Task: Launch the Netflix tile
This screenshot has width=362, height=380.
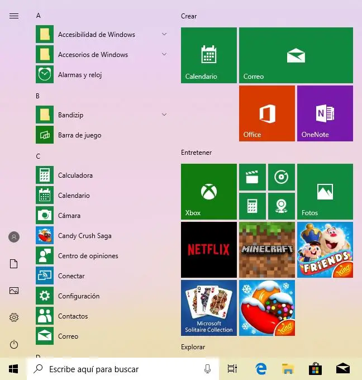Action: point(208,250)
